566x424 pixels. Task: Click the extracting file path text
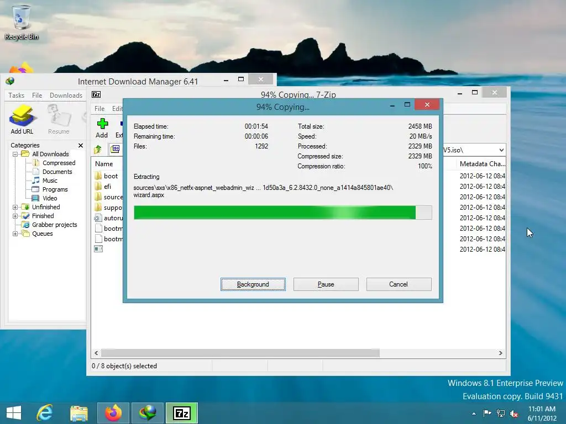263,191
